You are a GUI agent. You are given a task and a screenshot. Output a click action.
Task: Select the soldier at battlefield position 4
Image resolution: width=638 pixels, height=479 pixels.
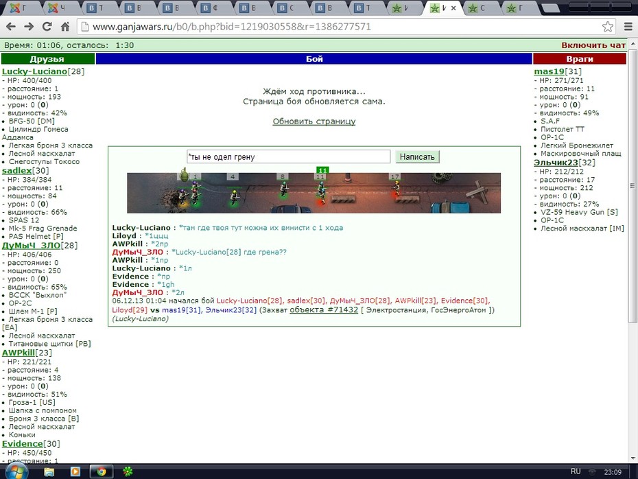234,198
